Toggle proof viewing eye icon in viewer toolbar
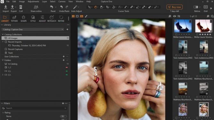214x120 pixels. tap(82, 16)
